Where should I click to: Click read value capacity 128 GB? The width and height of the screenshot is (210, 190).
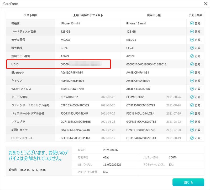pos(131,32)
